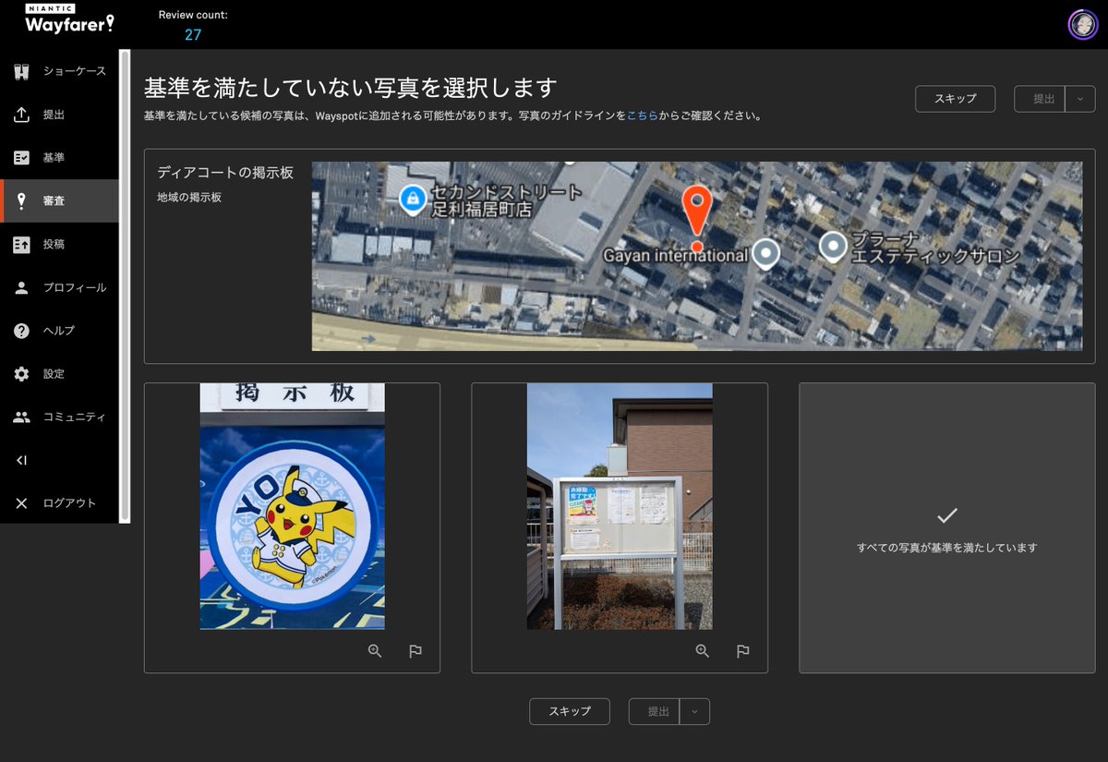1108x762 pixels.
Task: Click the review count value 27
Action: click(x=193, y=35)
